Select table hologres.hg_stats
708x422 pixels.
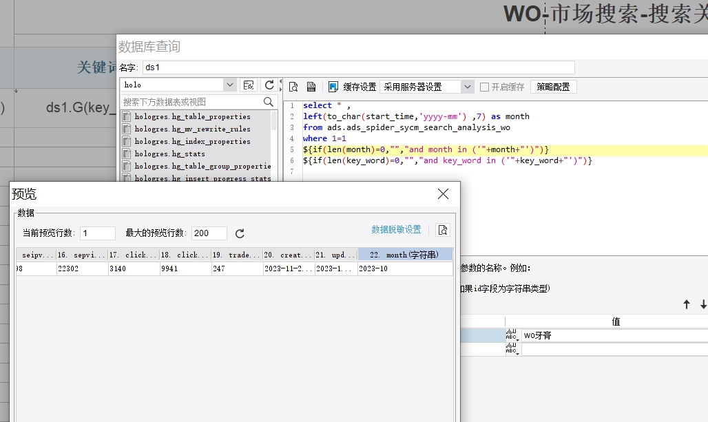point(169,154)
